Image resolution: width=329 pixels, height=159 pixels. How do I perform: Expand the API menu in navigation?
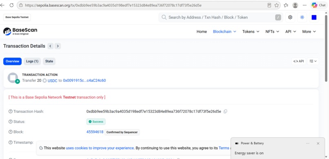(291, 31)
